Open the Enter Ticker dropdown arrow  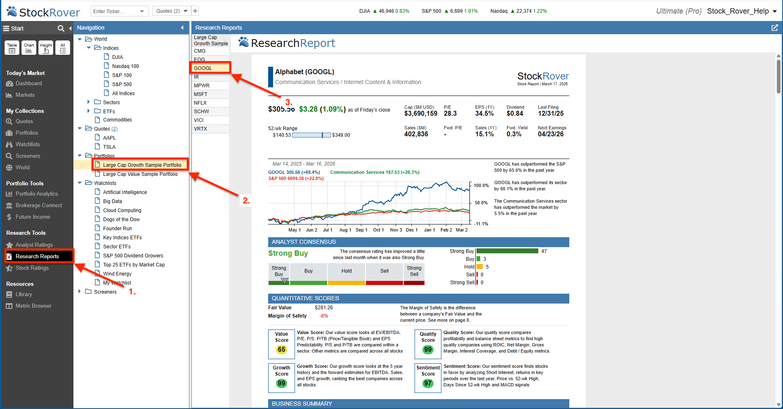point(142,11)
